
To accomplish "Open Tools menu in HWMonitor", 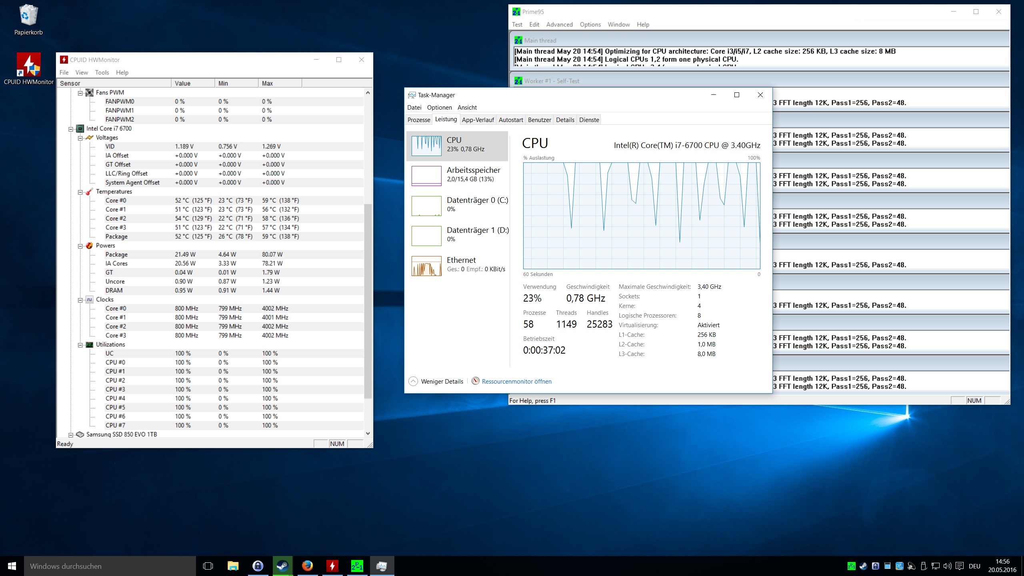I will (x=102, y=72).
